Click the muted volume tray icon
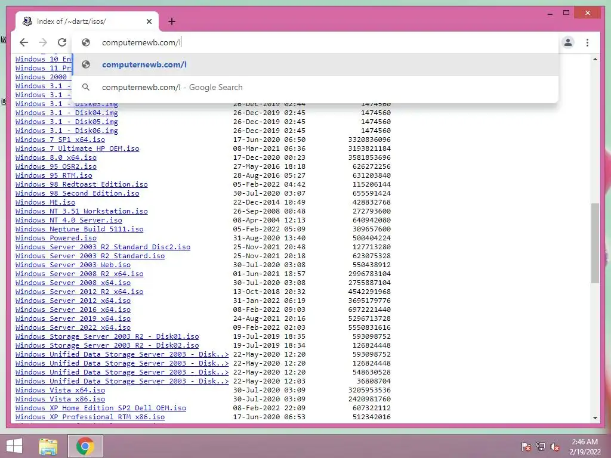 click(x=555, y=447)
